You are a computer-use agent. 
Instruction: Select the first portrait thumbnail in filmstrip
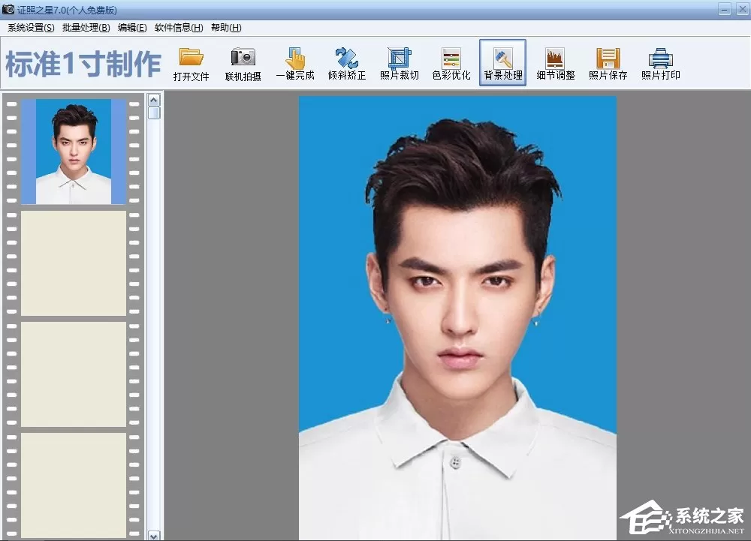[x=74, y=152]
